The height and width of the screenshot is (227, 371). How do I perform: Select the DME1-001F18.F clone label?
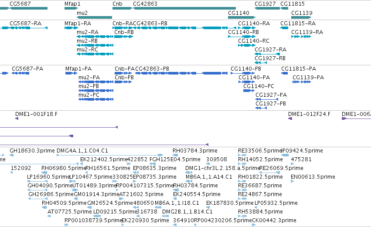[36, 114]
